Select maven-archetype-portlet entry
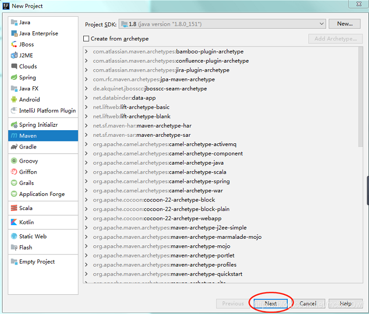The height and width of the screenshot is (314, 369). [164, 255]
